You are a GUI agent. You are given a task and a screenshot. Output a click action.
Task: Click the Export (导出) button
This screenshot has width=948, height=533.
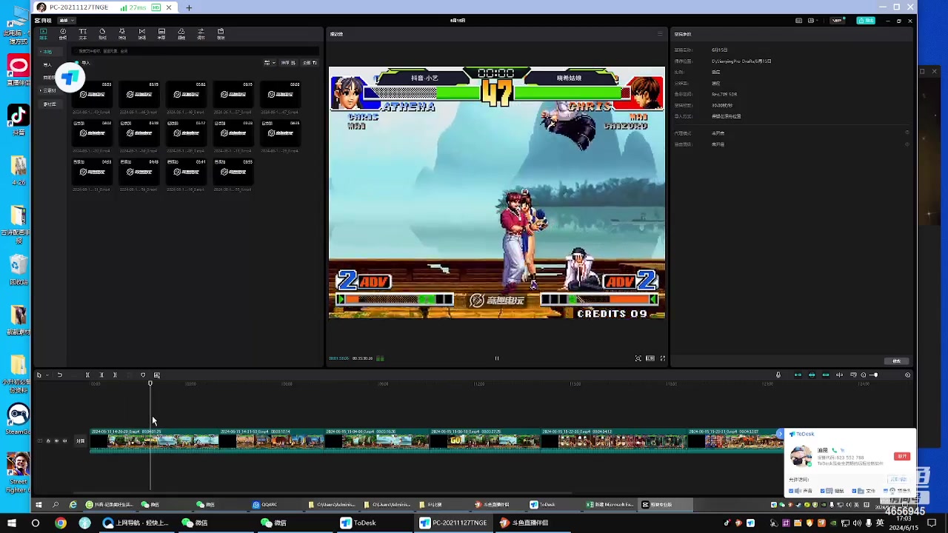coord(866,21)
